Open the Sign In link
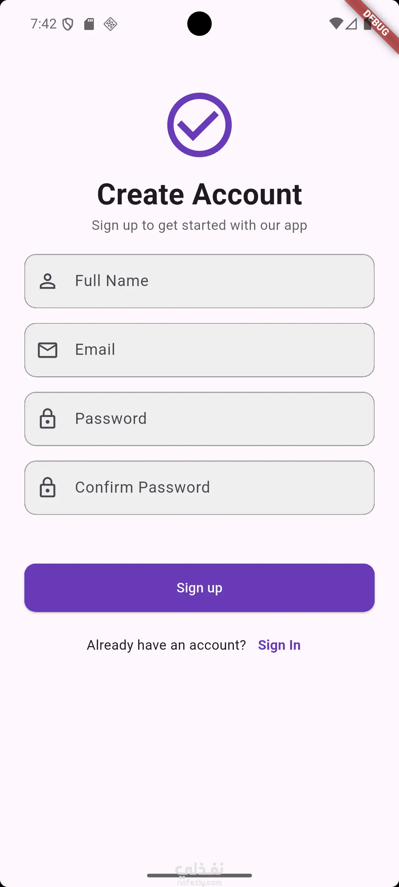The width and height of the screenshot is (399, 887). click(x=279, y=645)
